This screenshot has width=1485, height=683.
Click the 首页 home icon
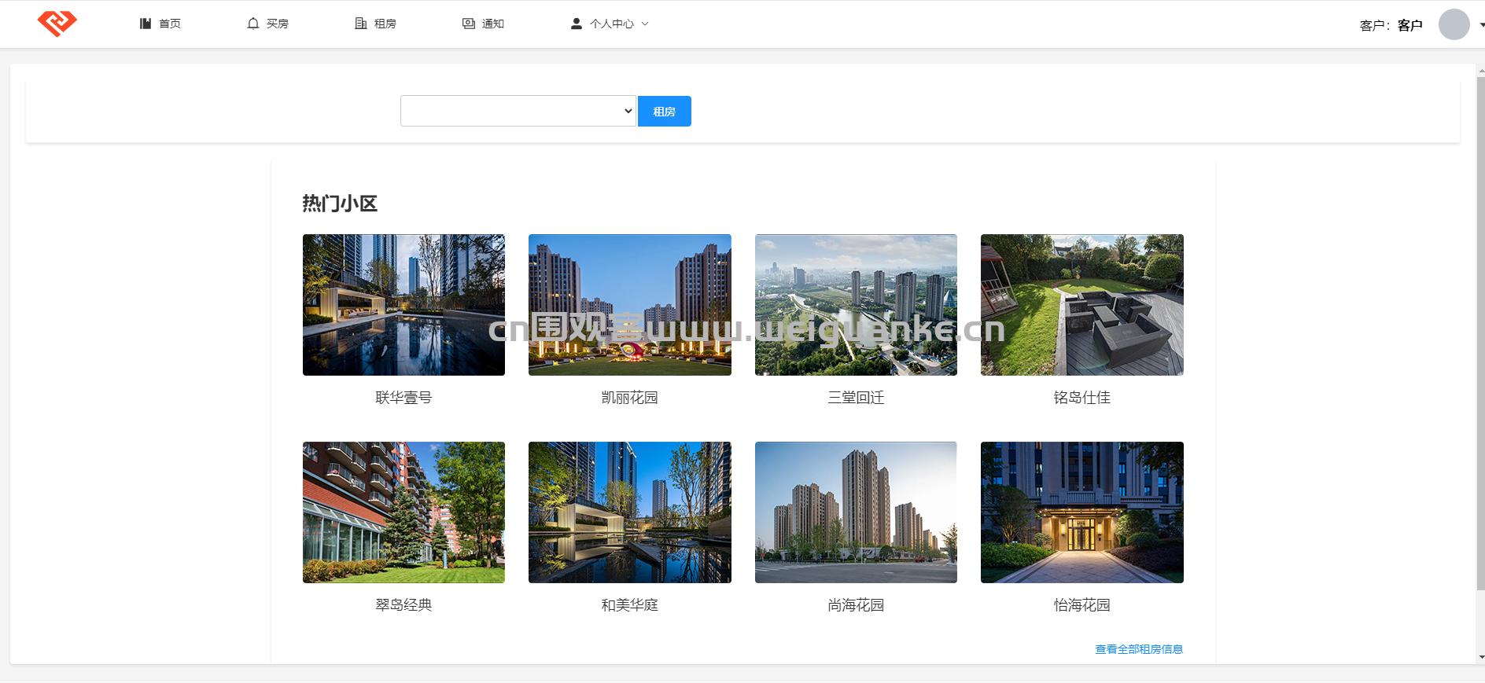146,24
